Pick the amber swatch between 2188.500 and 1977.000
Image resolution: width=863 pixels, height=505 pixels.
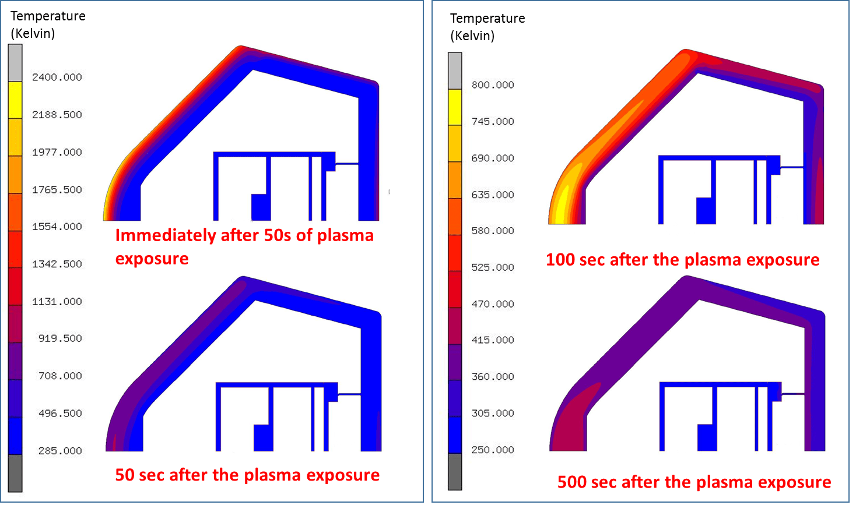[x=15, y=137]
